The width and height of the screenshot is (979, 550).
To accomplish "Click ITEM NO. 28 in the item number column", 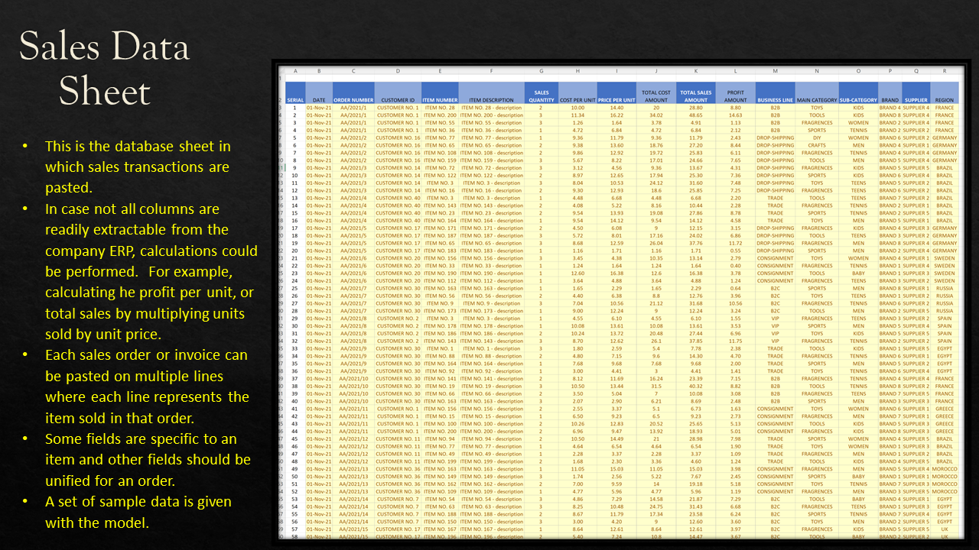I will [440, 108].
